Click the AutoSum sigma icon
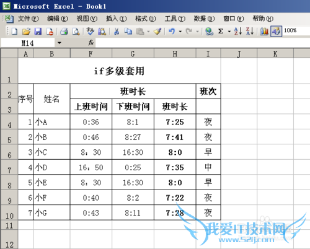This screenshot has height=249, width=310. point(221,32)
